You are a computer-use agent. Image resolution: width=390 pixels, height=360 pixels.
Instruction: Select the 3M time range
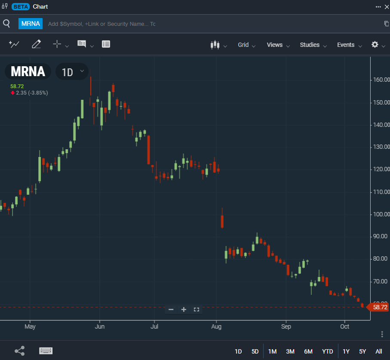point(290,351)
